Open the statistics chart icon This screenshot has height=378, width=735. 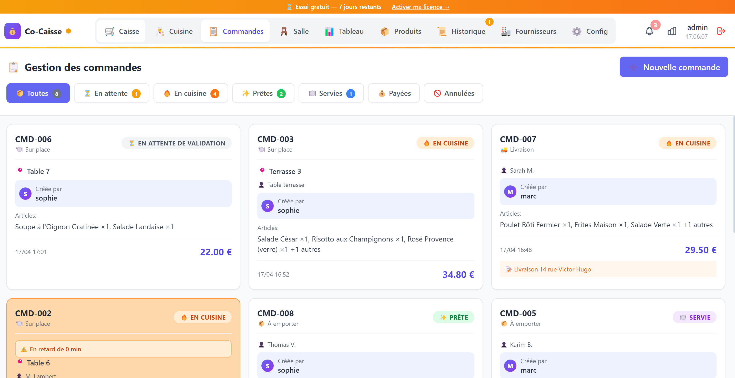[x=672, y=31]
